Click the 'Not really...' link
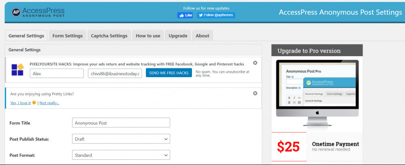This screenshot has width=405, height=165. 49,103
